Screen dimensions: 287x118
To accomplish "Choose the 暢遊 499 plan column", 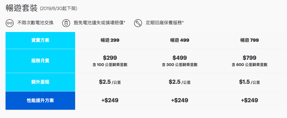I will tap(179, 40).
